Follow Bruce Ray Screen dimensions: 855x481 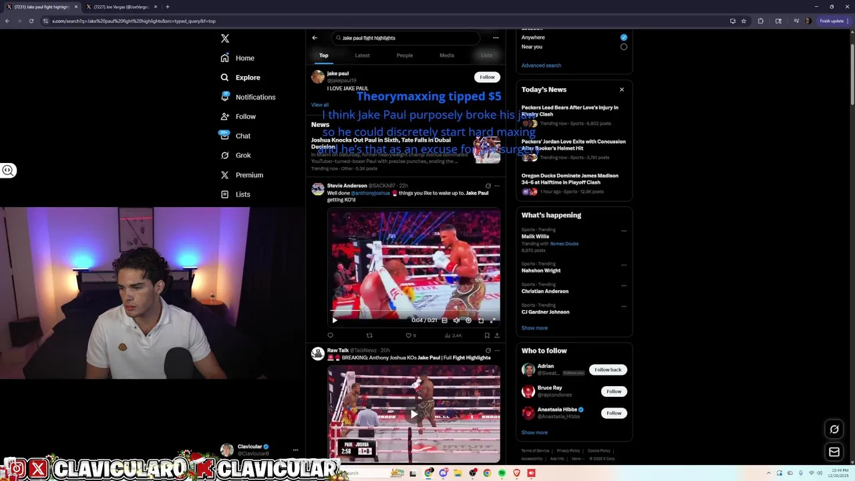(614, 391)
